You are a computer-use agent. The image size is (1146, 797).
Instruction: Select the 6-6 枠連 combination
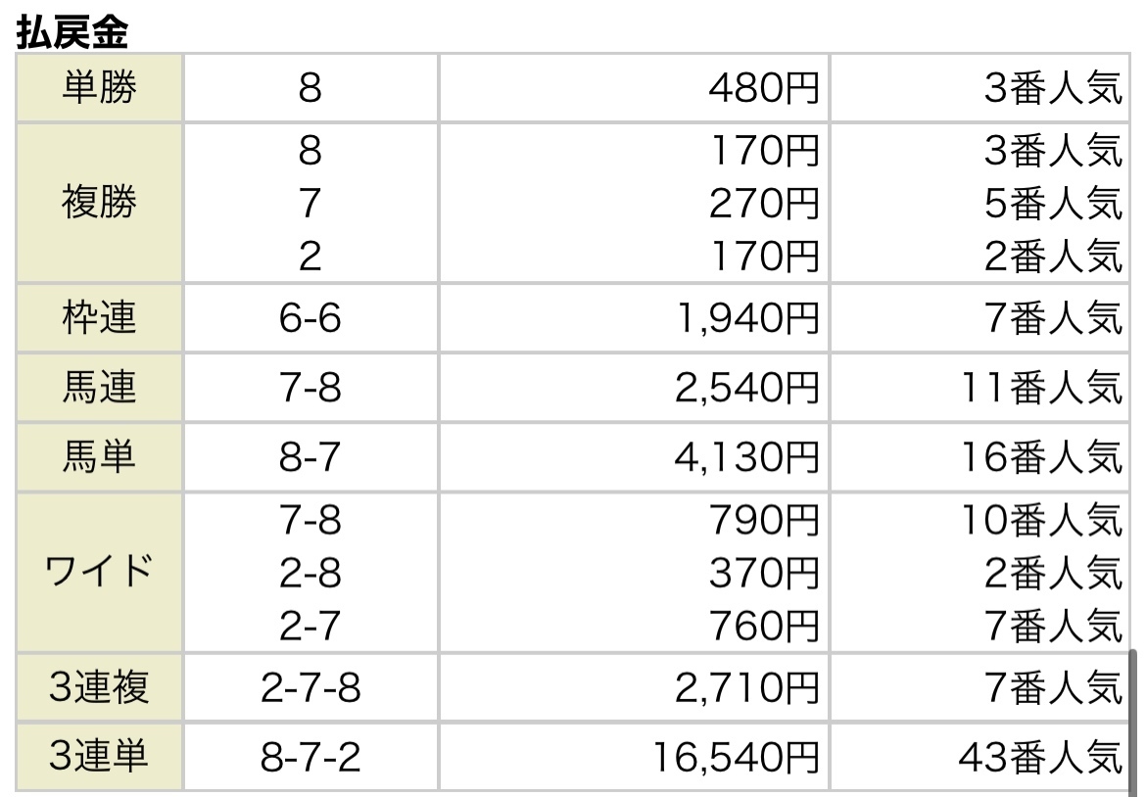pyautogui.click(x=310, y=318)
